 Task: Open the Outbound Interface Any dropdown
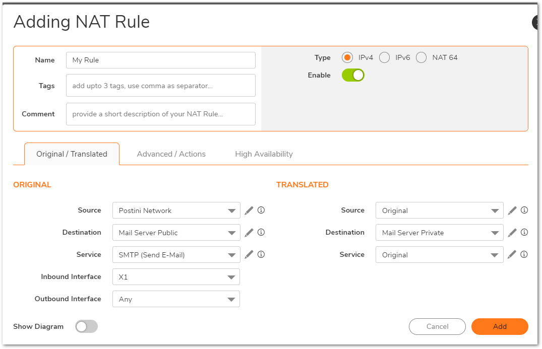pyautogui.click(x=176, y=299)
